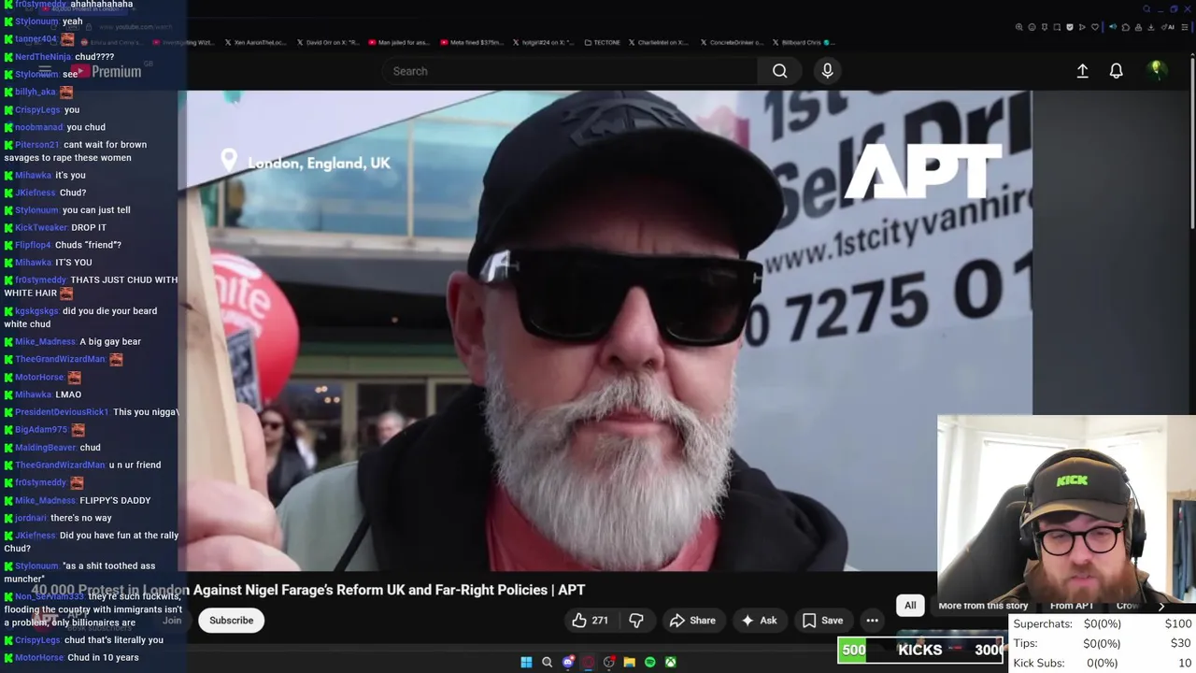
Task: Switch to 'Man jailed for ass...' tab
Action: 400,42
